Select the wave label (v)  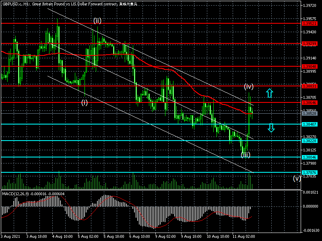coord(297,178)
